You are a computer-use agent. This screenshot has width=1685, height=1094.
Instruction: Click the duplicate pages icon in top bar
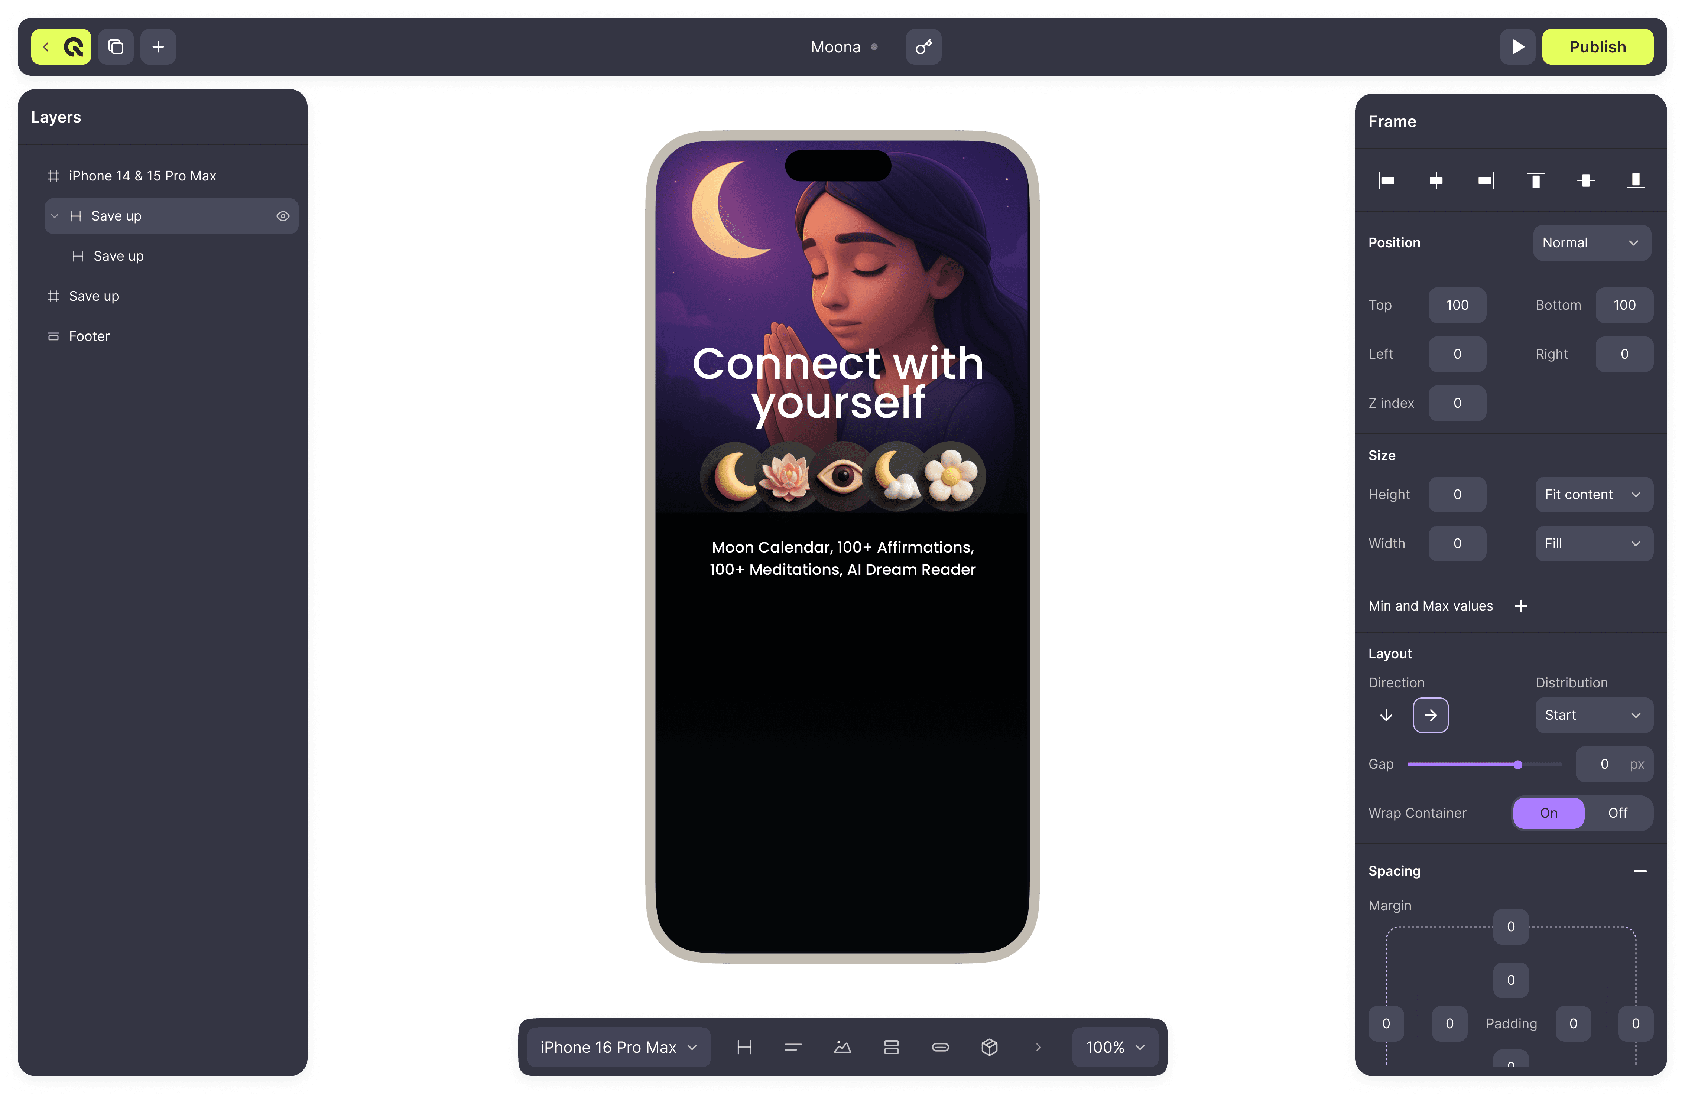(116, 47)
